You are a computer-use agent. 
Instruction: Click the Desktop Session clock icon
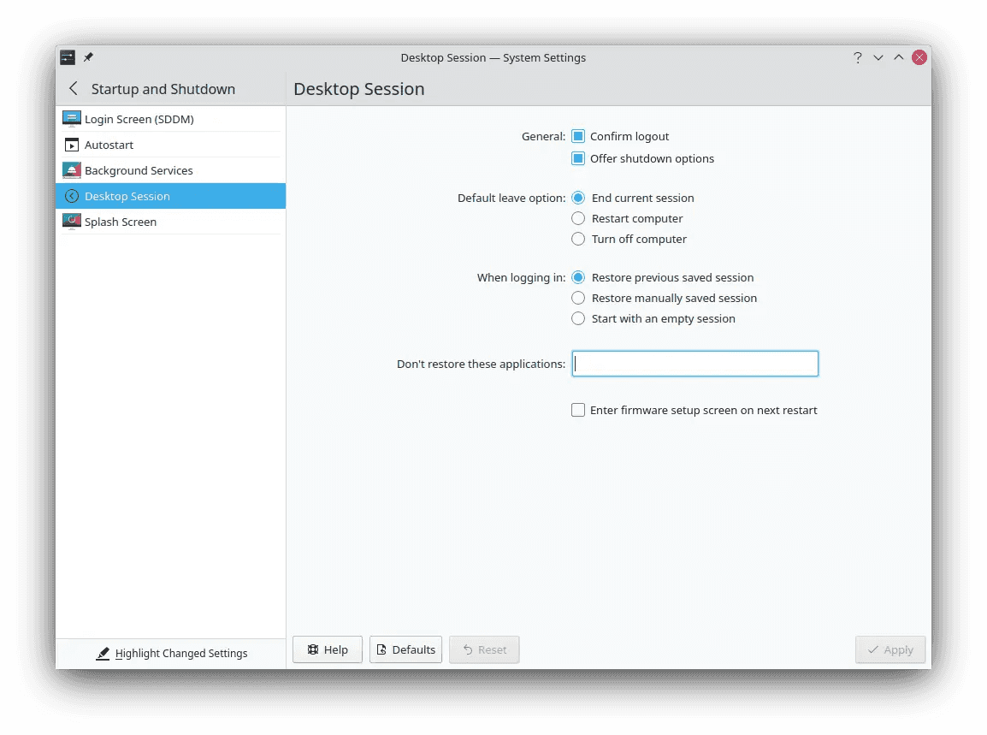pyautogui.click(x=72, y=195)
